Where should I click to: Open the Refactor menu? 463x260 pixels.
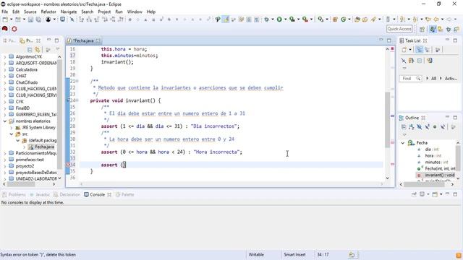48,12
